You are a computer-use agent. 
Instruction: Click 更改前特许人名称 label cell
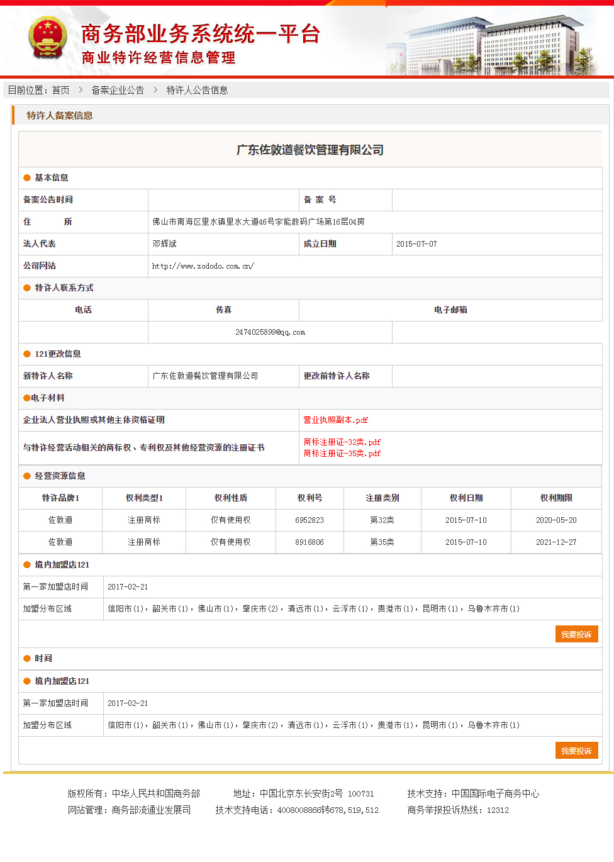tap(345, 376)
